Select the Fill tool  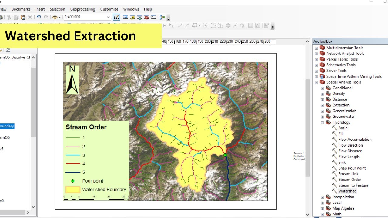tap(341, 134)
